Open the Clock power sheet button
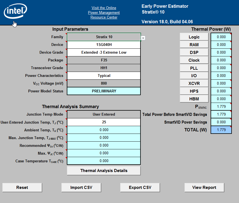Screen dimensions: 239x203 click(x=194, y=60)
